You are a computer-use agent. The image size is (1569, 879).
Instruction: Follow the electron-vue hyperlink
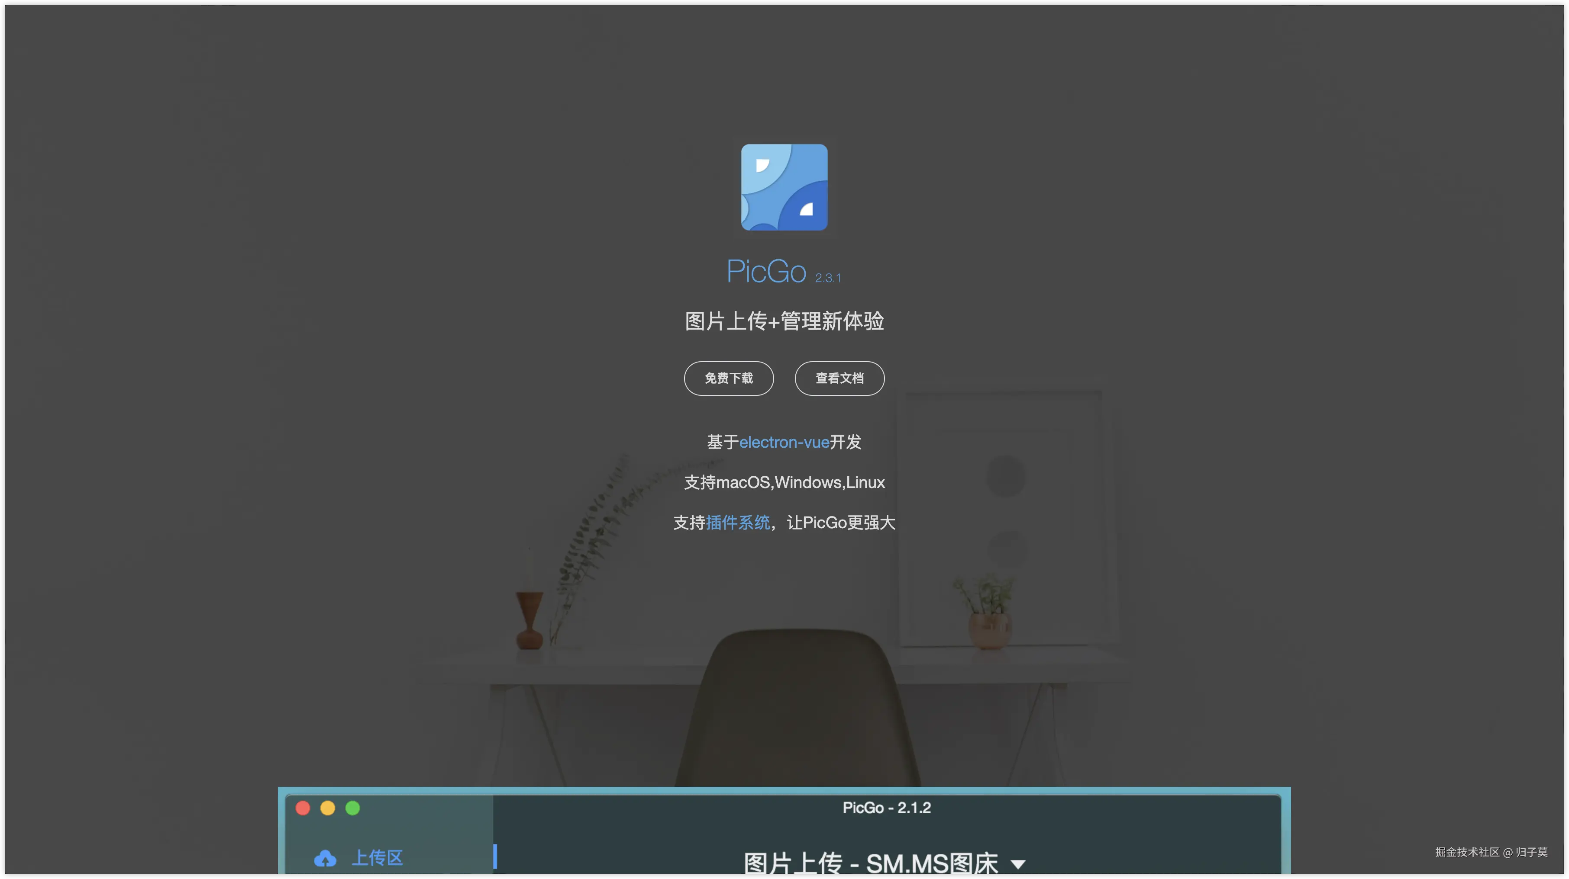click(x=784, y=442)
